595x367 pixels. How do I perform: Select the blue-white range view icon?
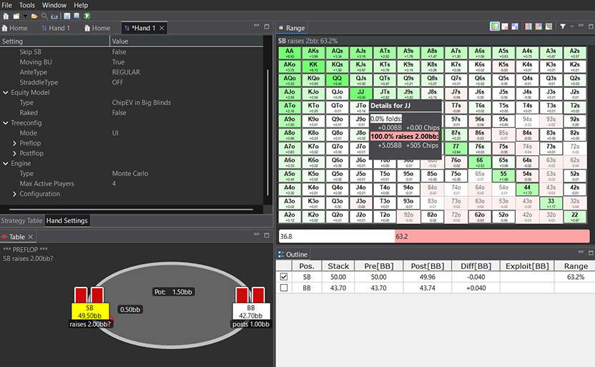pyautogui.click(x=515, y=26)
